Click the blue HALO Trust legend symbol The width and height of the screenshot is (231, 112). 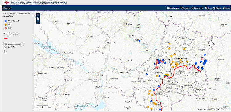pos(6,21)
